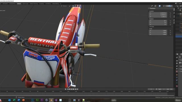Open the View tab in viewport sidebar
Image resolution: width=182 pixels, height=102 pixels.
point(174,16)
